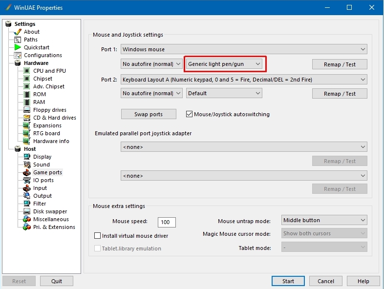The width and height of the screenshot is (384, 289).
Task: Click the Display monitor icon
Action: 27,157
